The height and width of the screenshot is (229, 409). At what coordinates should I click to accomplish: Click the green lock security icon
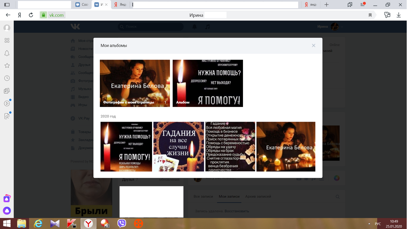click(x=43, y=15)
